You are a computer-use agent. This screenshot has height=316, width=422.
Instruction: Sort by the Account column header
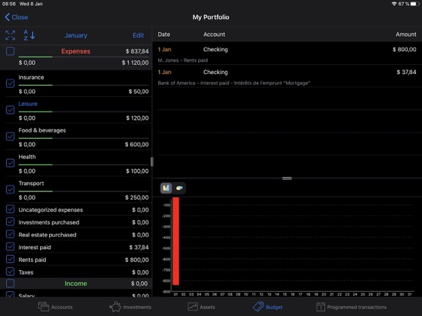click(x=214, y=35)
